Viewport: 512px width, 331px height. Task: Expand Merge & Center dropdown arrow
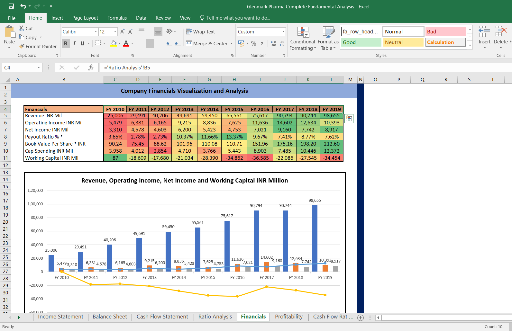tap(232, 43)
